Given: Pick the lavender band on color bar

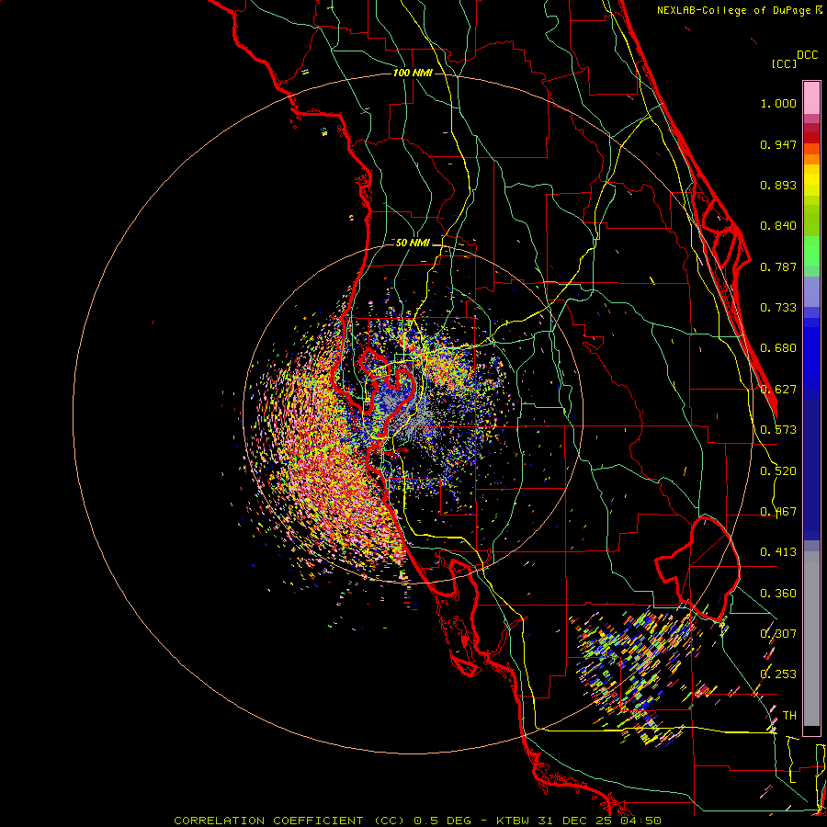Looking at the screenshot, I should pyautogui.click(x=811, y=291).
